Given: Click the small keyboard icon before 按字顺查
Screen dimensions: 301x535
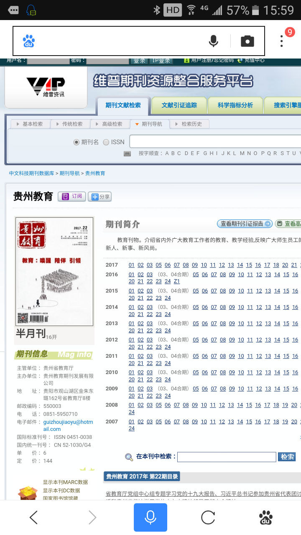Looking at the screenshot, I should (128, 153).
